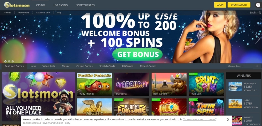This screenshot has width=262, height=126.
Task: Go to next banner slide arrow
Action: (258, 39)
